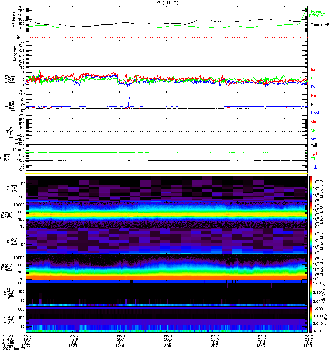Click the -19.7 Y-GSE value

(26, 339)
